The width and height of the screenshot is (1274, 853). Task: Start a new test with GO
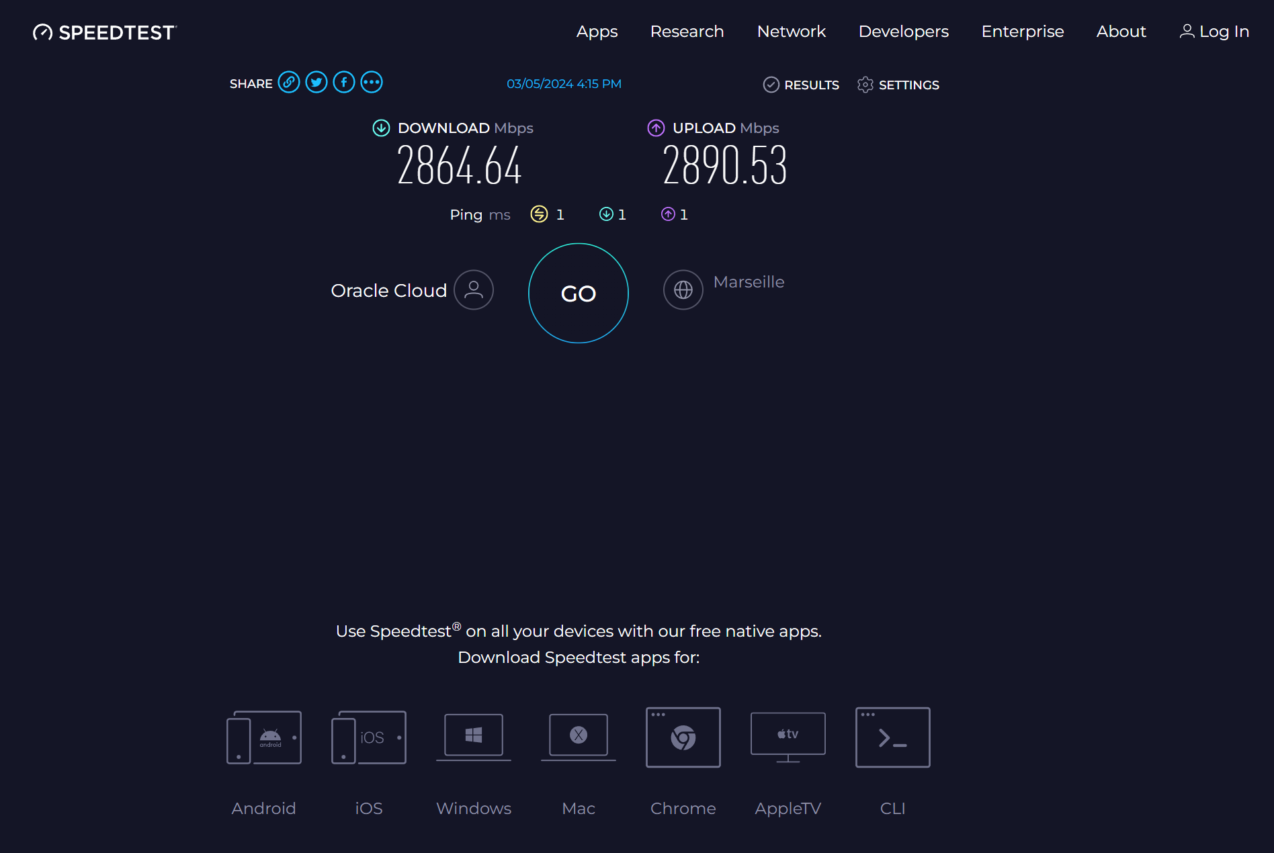coord(578,294)
